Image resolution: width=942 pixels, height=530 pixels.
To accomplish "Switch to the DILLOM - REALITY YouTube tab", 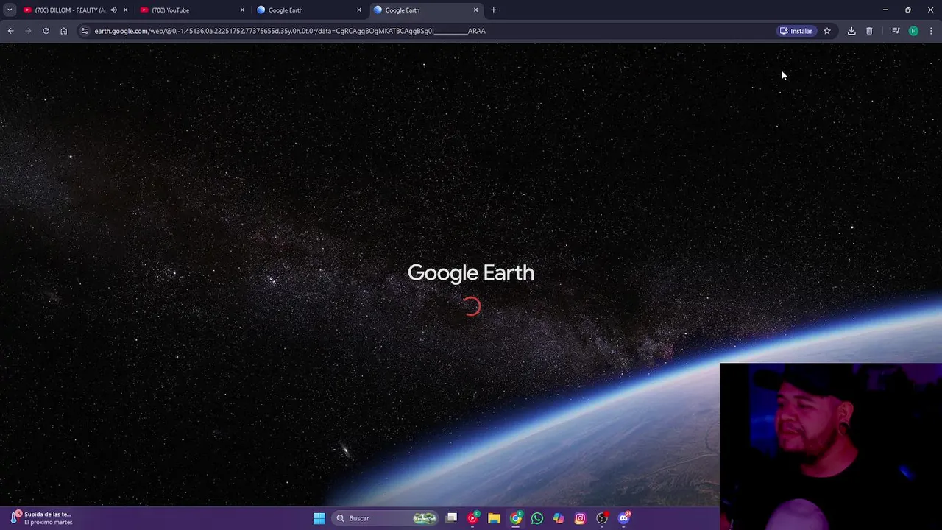I will [65, 10].
